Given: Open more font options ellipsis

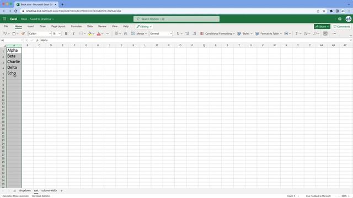Looking at the screenshot, I should [108, 34].
